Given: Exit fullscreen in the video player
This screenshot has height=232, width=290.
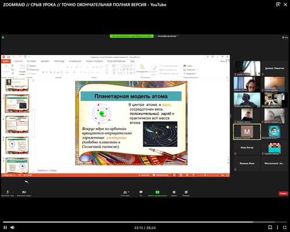Looking at the screenshot, I should click(x=285, y=227).
